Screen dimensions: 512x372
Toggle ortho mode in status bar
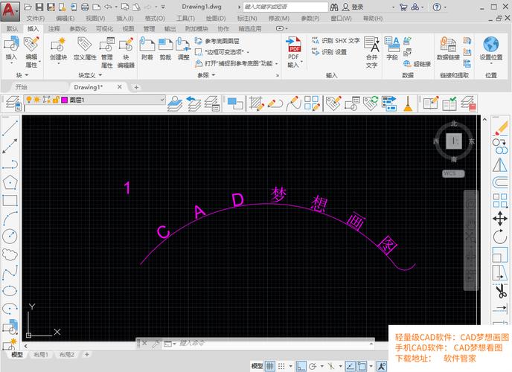(x=300, y=366)
